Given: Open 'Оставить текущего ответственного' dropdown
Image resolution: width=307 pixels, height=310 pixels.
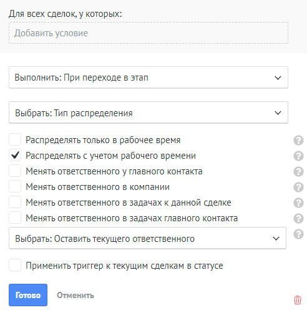Looking at the screenshot, I should 147,238.
